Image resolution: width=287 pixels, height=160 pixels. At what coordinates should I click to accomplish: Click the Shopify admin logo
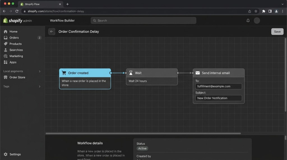[x=17, y=20]
